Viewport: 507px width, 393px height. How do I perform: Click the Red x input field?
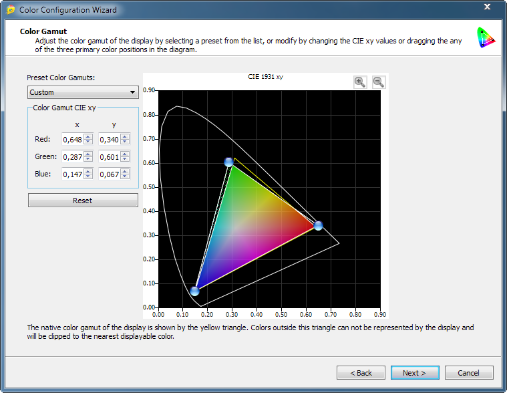tap(71, 140)
